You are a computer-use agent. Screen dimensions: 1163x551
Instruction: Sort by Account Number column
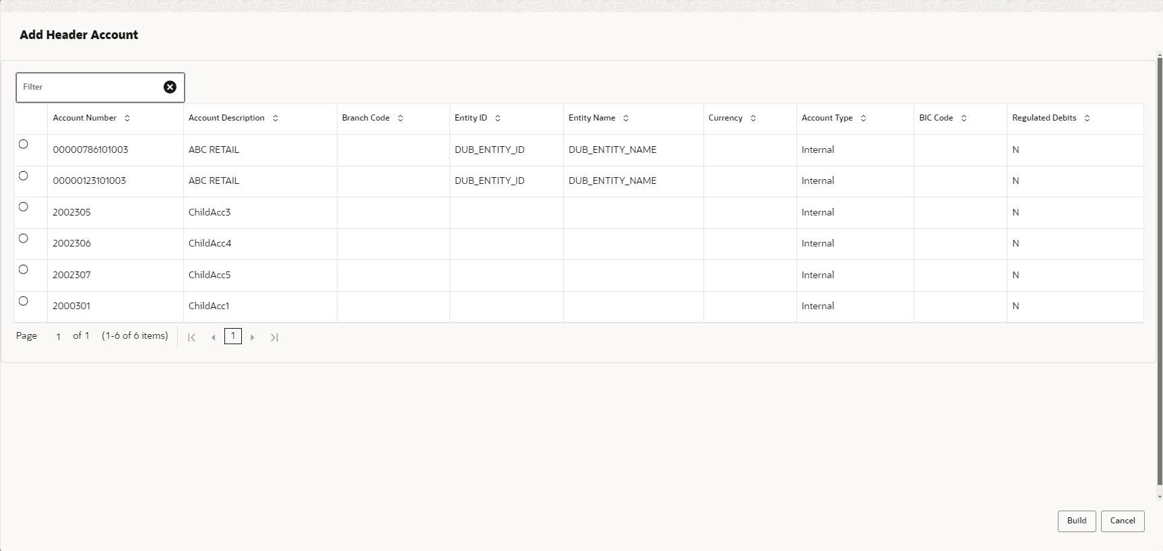[127, 119]
